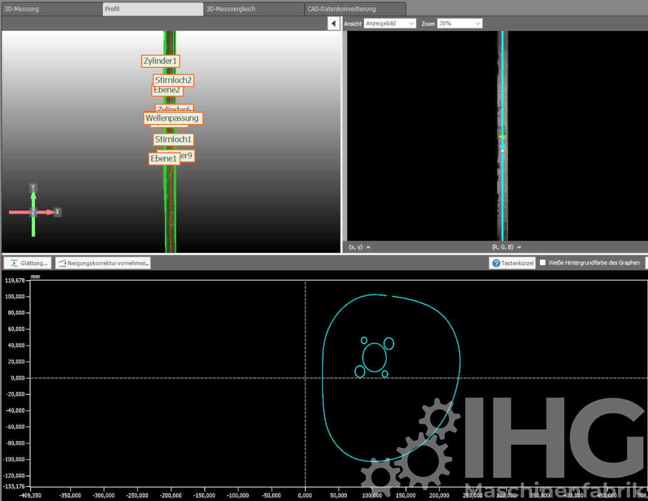Open the Ansicht dropdown showing Anzeigebild

point(389,23)
